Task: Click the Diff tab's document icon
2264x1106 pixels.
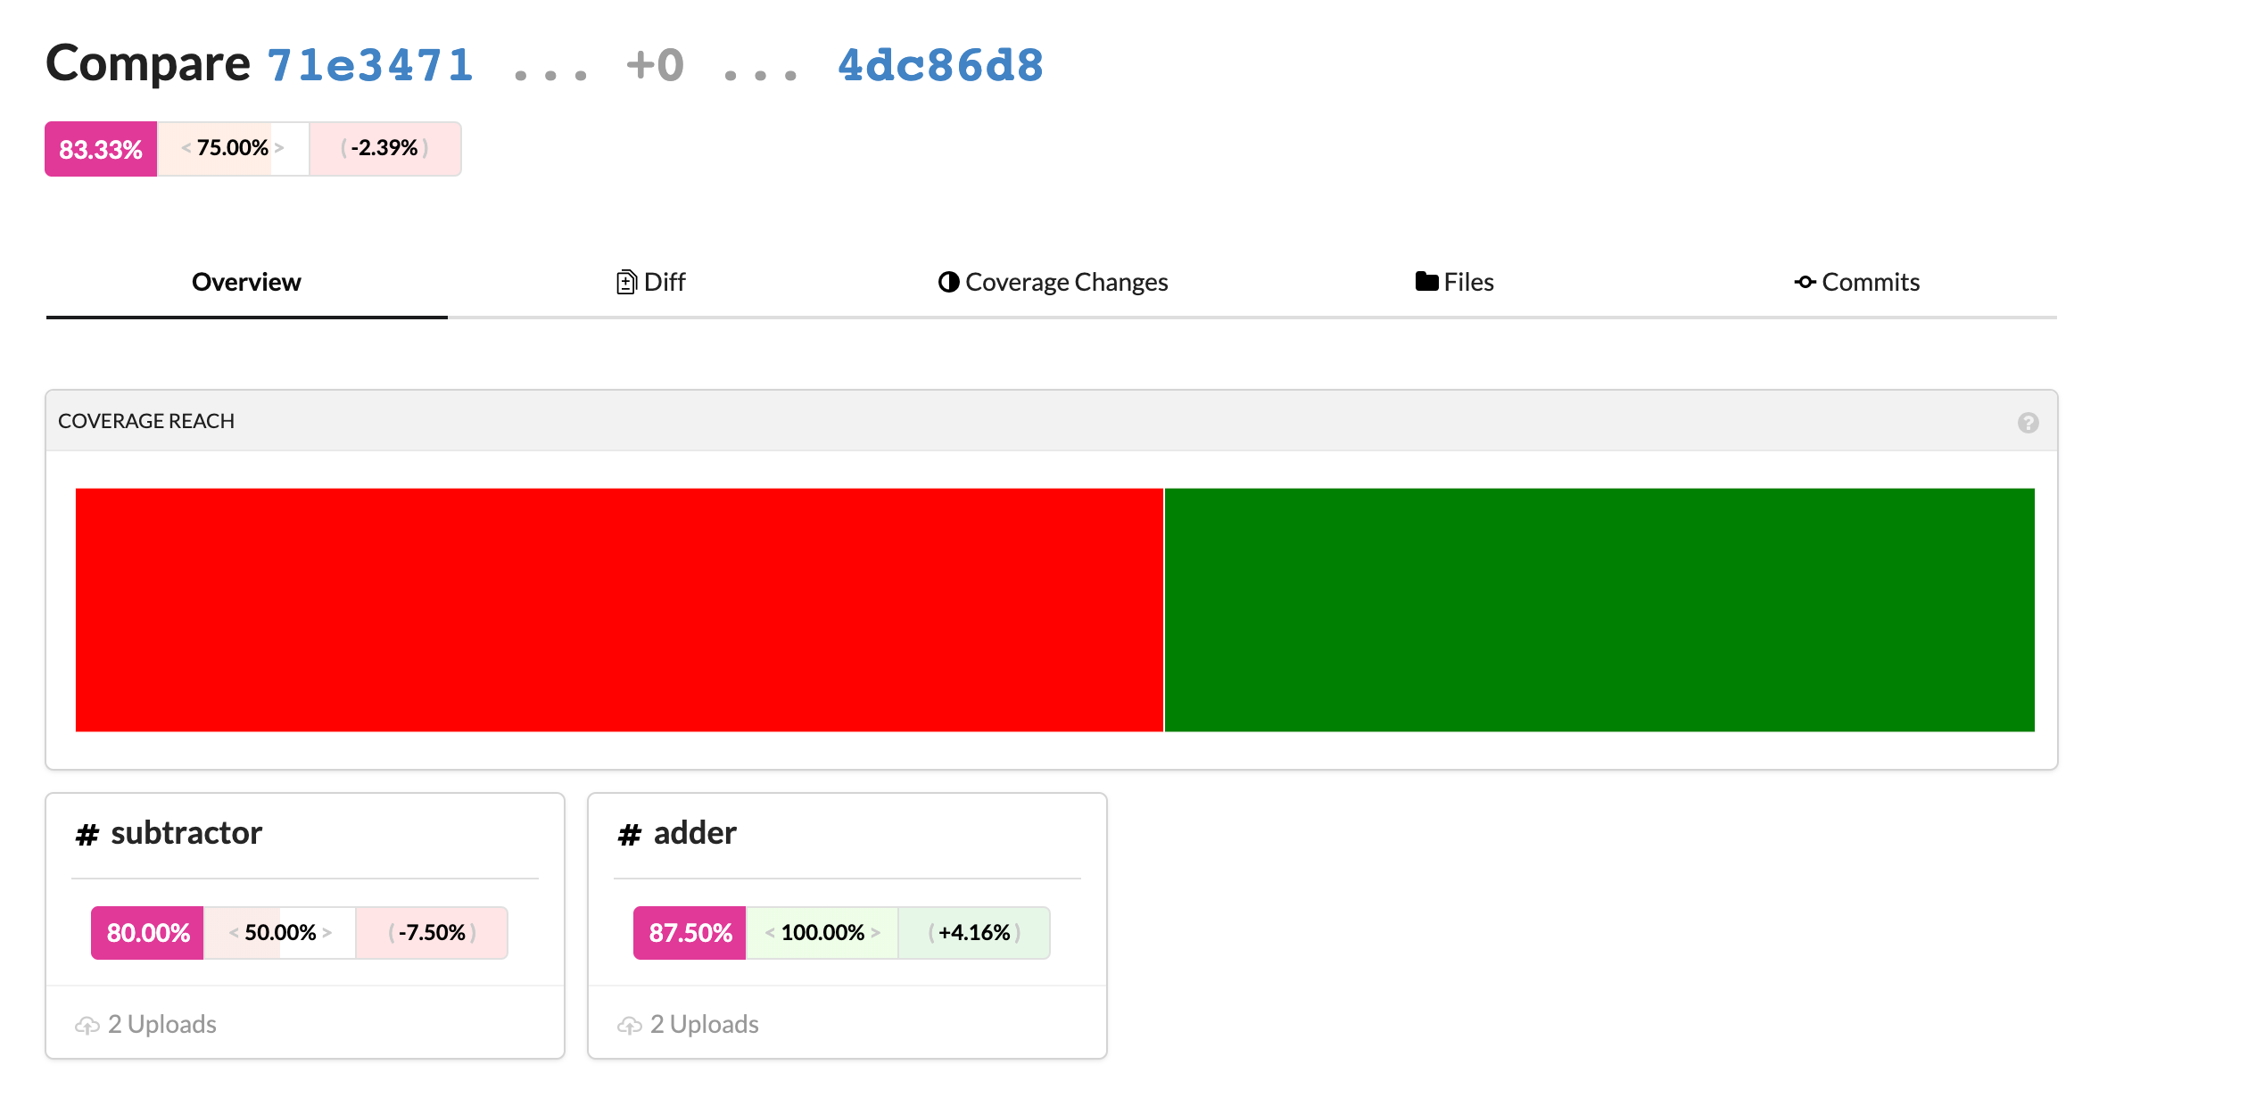Action: click(626, 283)
